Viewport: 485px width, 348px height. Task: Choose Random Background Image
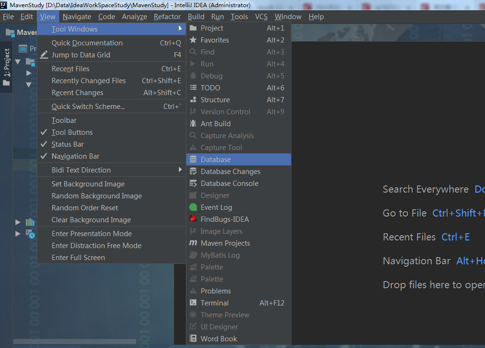click(111, 196)
